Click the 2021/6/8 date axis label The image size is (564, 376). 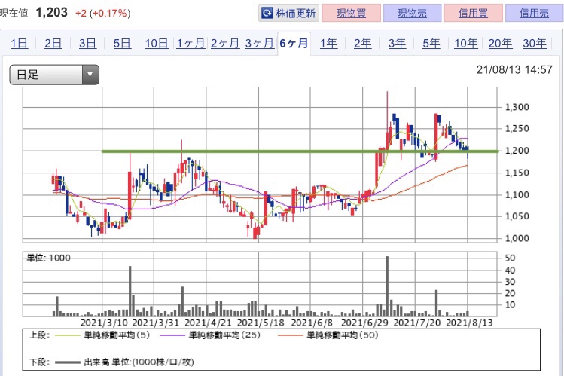click(312, 323)
